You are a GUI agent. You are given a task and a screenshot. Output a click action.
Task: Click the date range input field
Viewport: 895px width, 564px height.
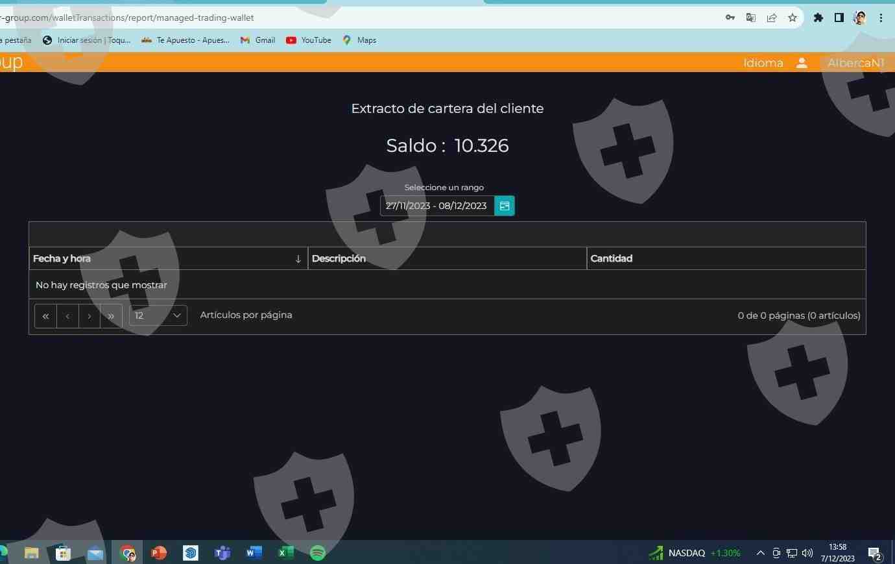(436, 206)
